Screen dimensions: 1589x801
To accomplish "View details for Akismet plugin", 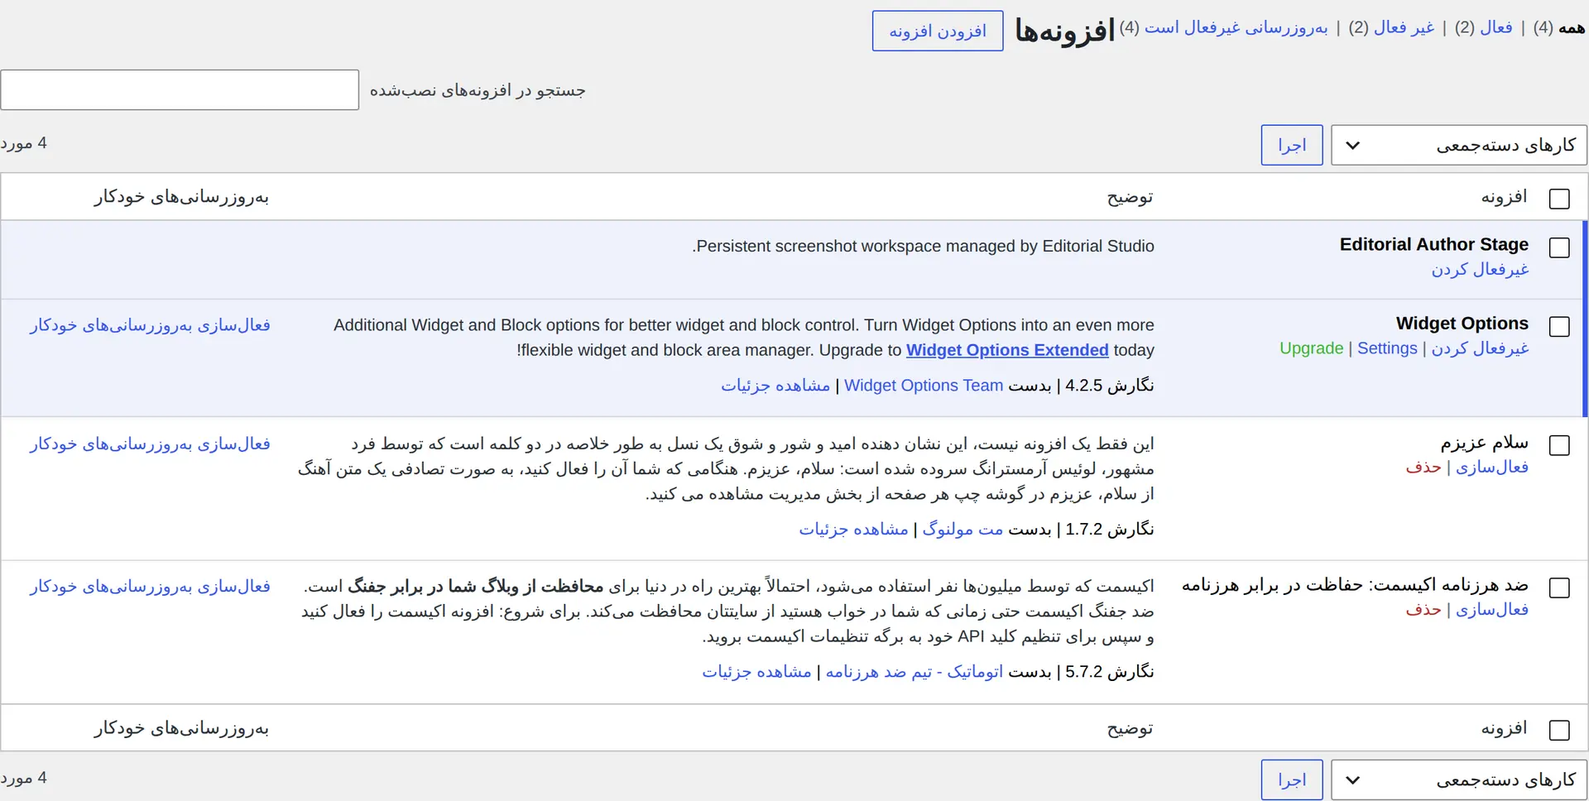I will coord(756,672).
